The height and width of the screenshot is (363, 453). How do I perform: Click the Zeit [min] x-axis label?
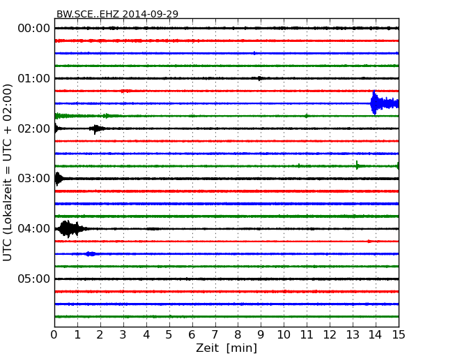click(x=226, y=348)
